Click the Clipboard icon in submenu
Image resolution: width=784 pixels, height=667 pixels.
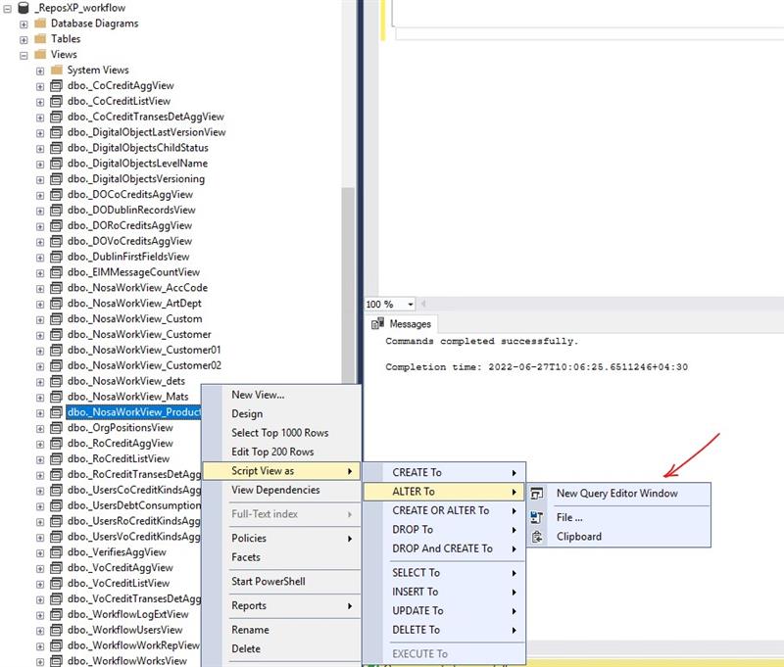point(537,537)
